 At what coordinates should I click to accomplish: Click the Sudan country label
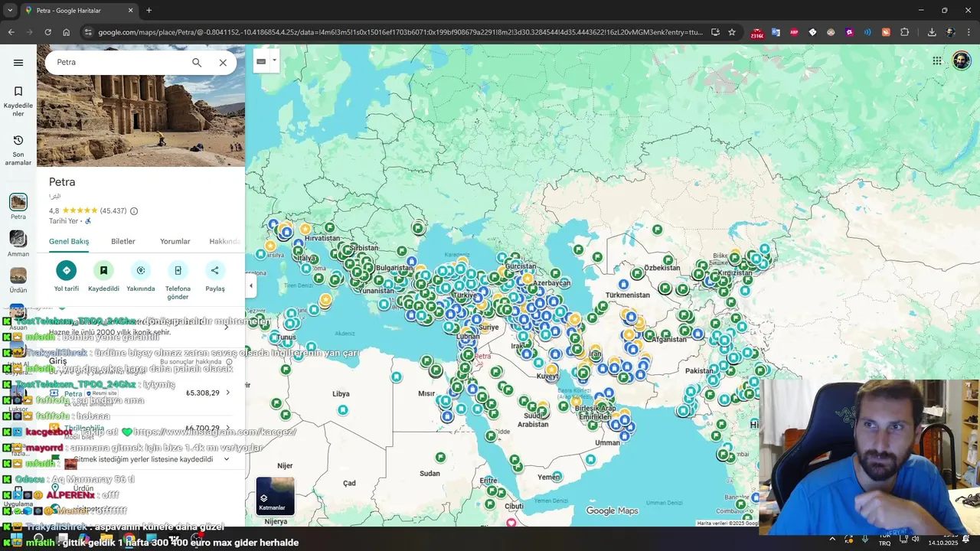tap(430, 473)
